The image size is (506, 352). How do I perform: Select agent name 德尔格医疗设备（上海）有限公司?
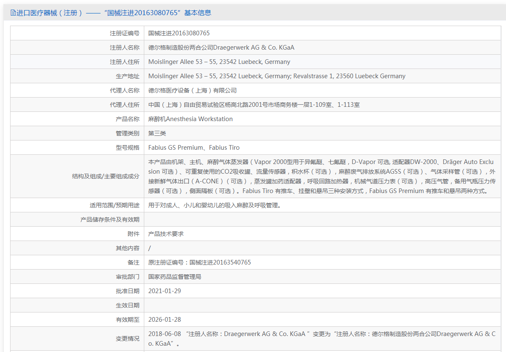coord(193,90)
